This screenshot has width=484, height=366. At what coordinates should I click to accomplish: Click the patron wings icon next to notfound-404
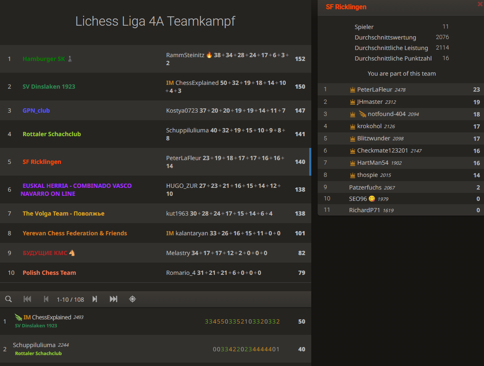tap(362, 113)
